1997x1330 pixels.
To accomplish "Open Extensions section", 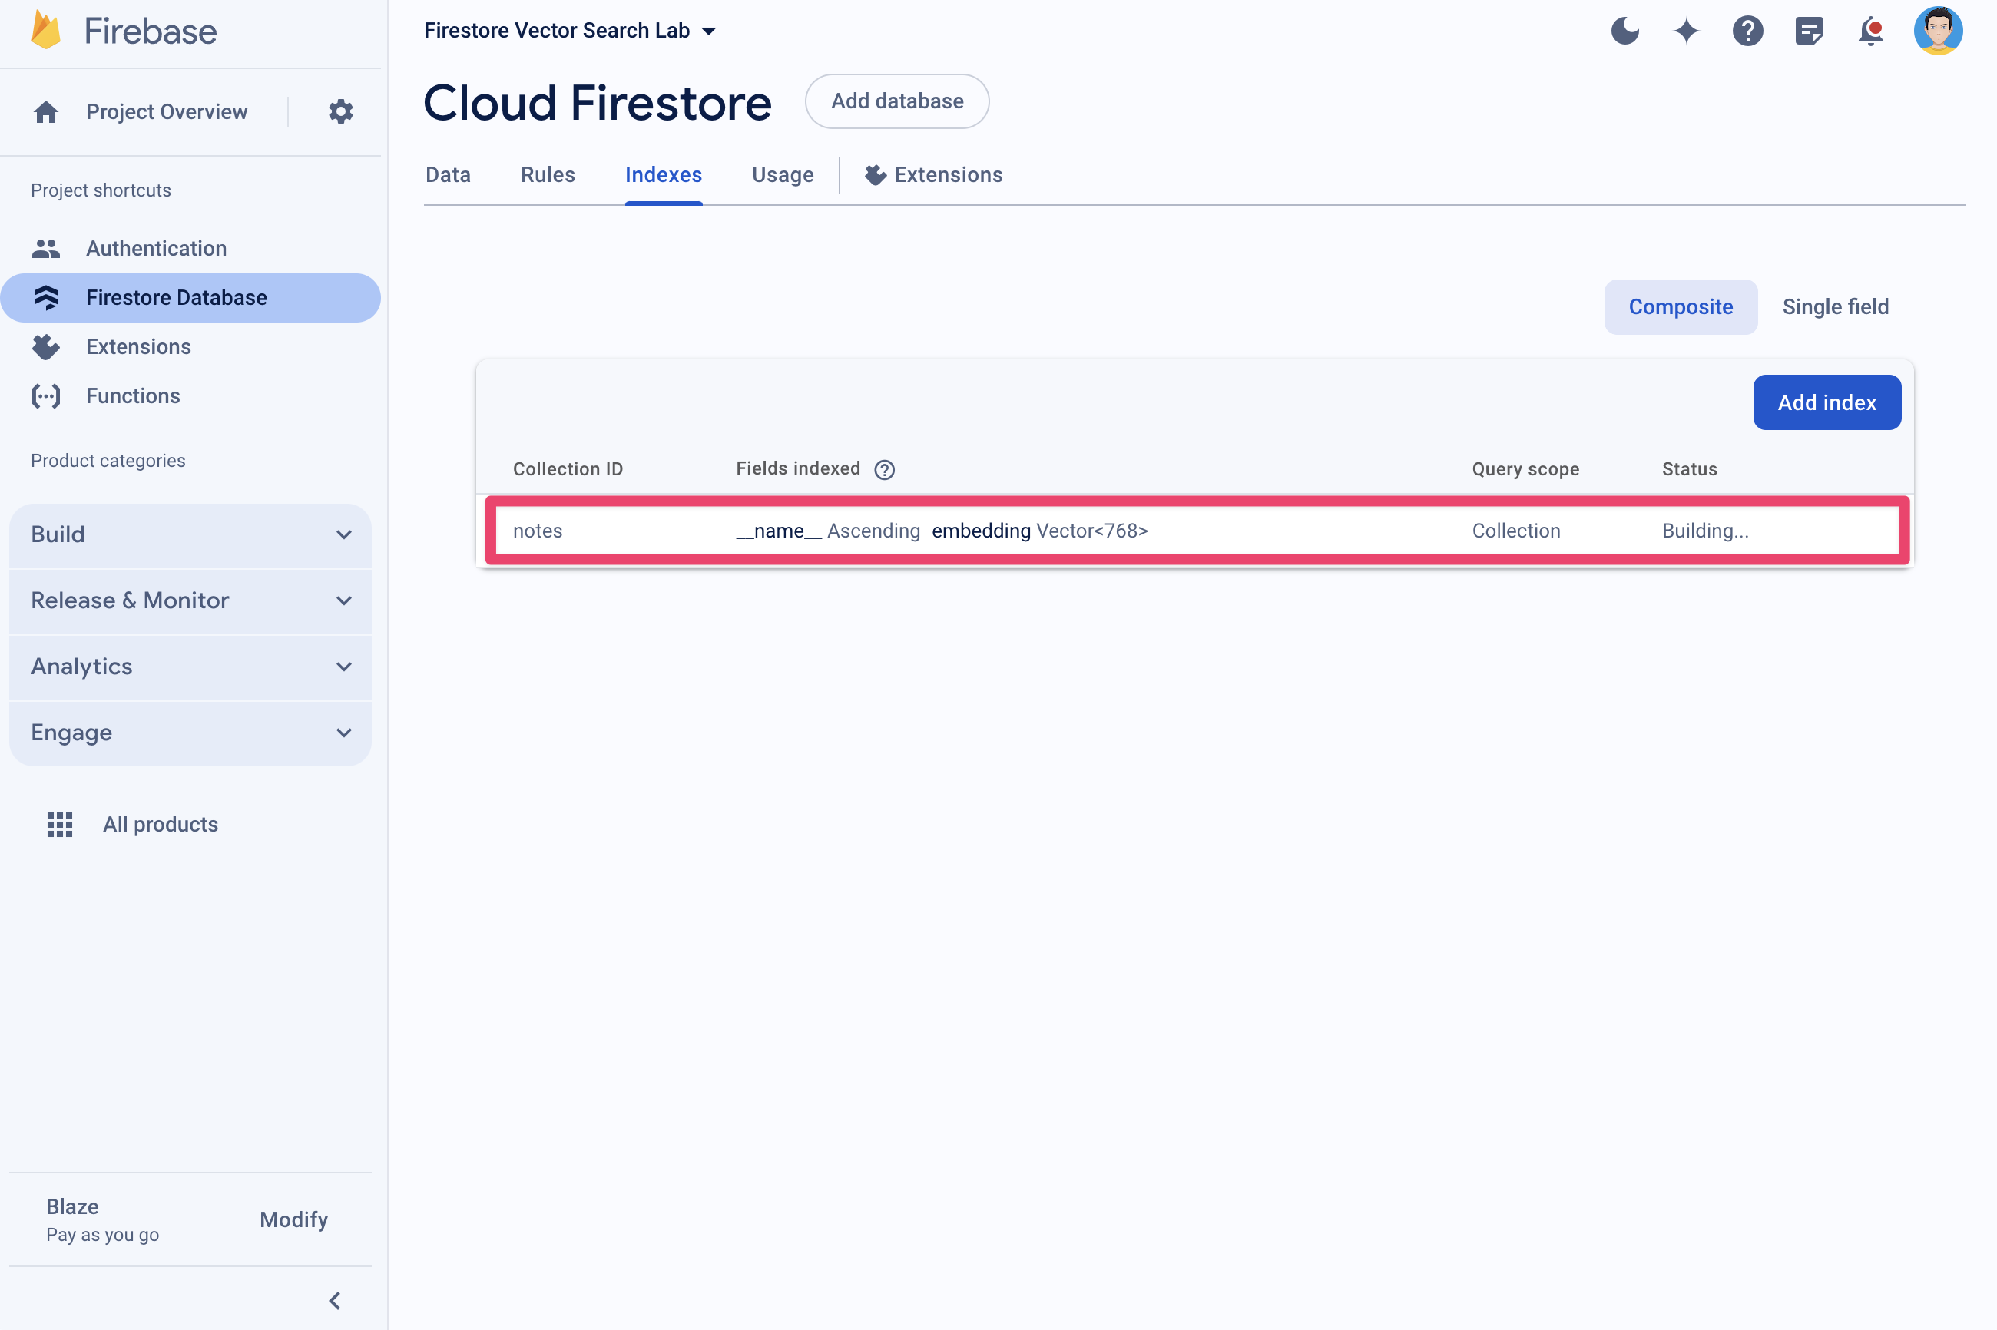I will (138, 346).
